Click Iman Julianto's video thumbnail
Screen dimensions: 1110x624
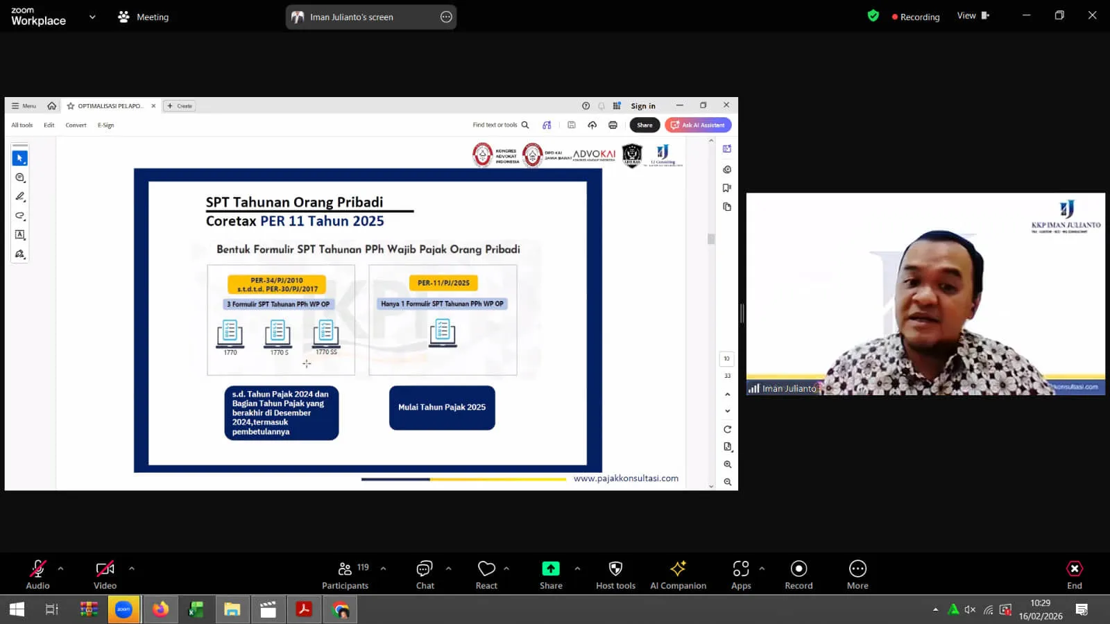coord(925,294)
